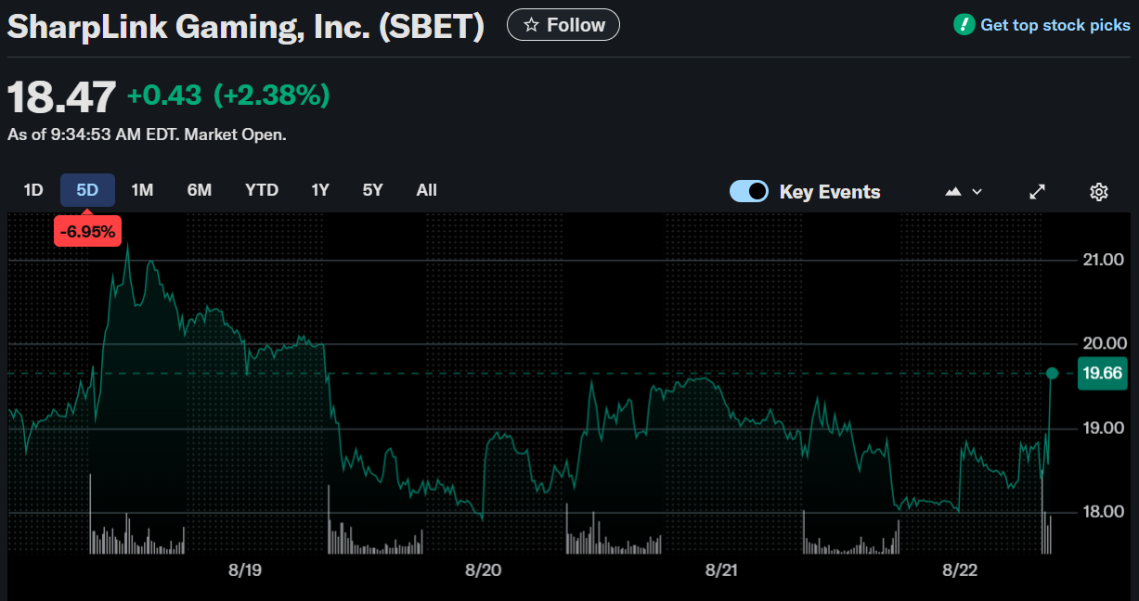This screenshot has width=1139, height=601.
Task: Select the All time range tab
Action: coord(427,190)
